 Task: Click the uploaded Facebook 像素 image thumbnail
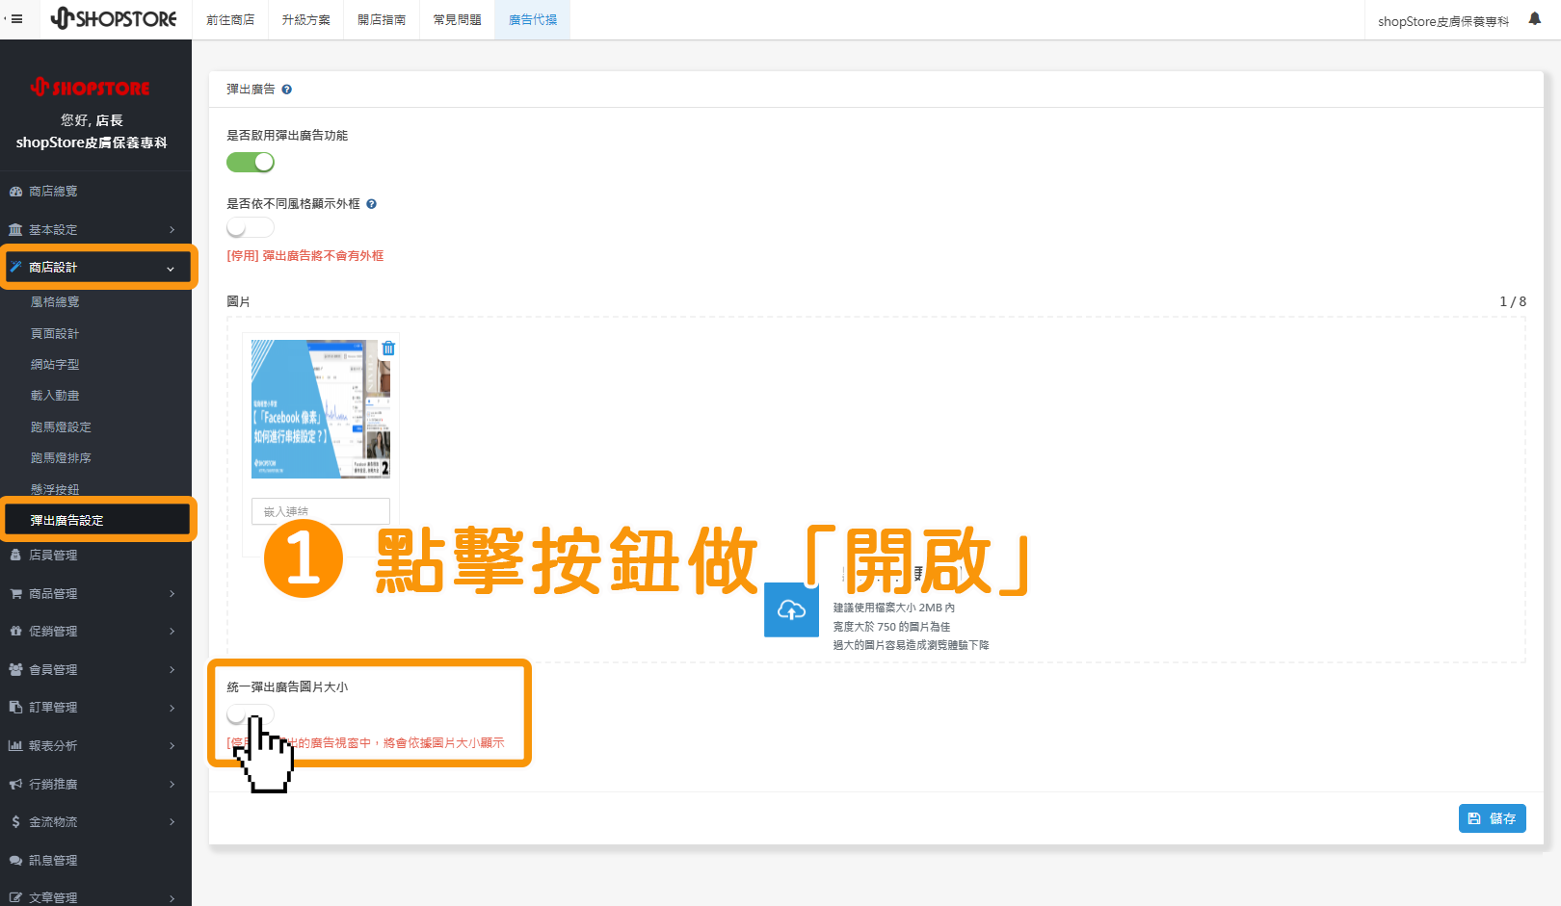tap(321, 409)
